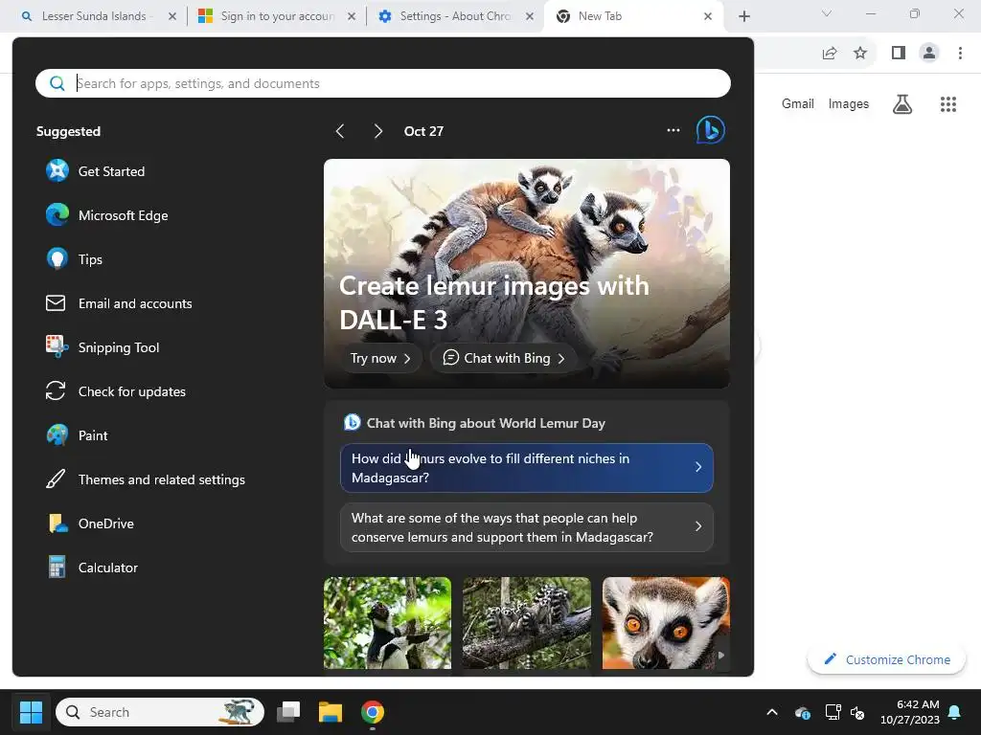Viewport: 981px width, 735px height.
Task: Open Google apps grid icon
Action: pyautogui.click(x=948, y=103)
